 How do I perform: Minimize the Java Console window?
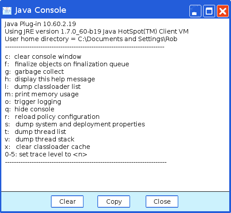195,11
